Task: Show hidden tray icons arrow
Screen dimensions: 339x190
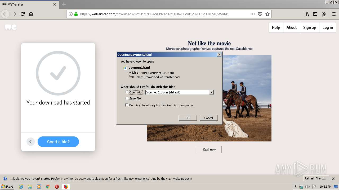Action: (296, 187)
